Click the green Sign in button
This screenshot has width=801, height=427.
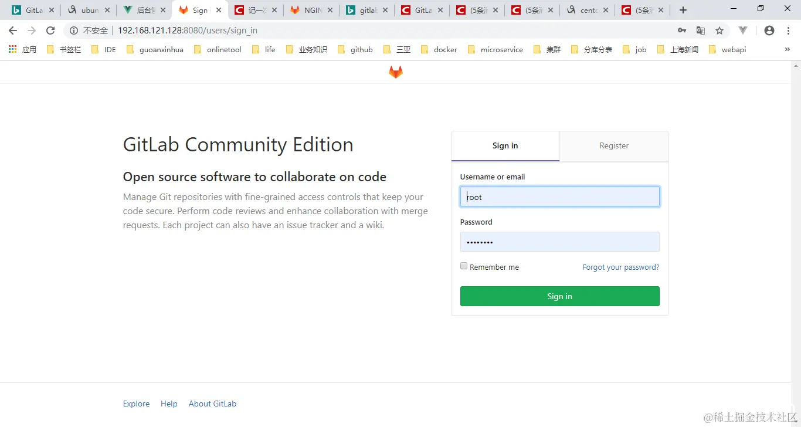pyautogui.click(x=560, y=296)
